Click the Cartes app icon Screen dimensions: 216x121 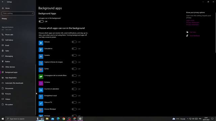click(41, 70)
